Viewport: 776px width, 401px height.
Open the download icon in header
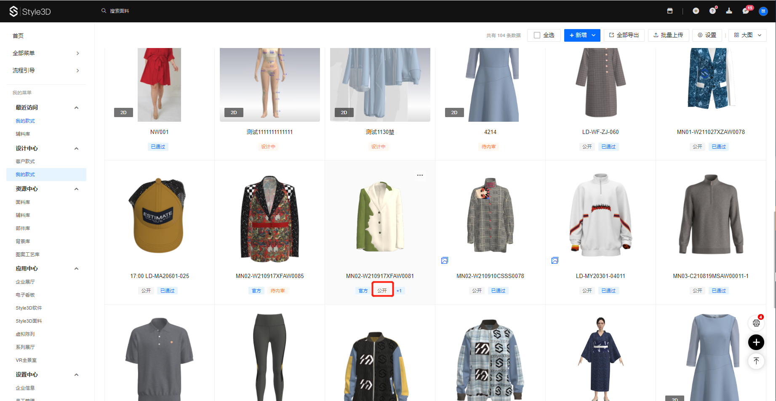pos(729,11)
